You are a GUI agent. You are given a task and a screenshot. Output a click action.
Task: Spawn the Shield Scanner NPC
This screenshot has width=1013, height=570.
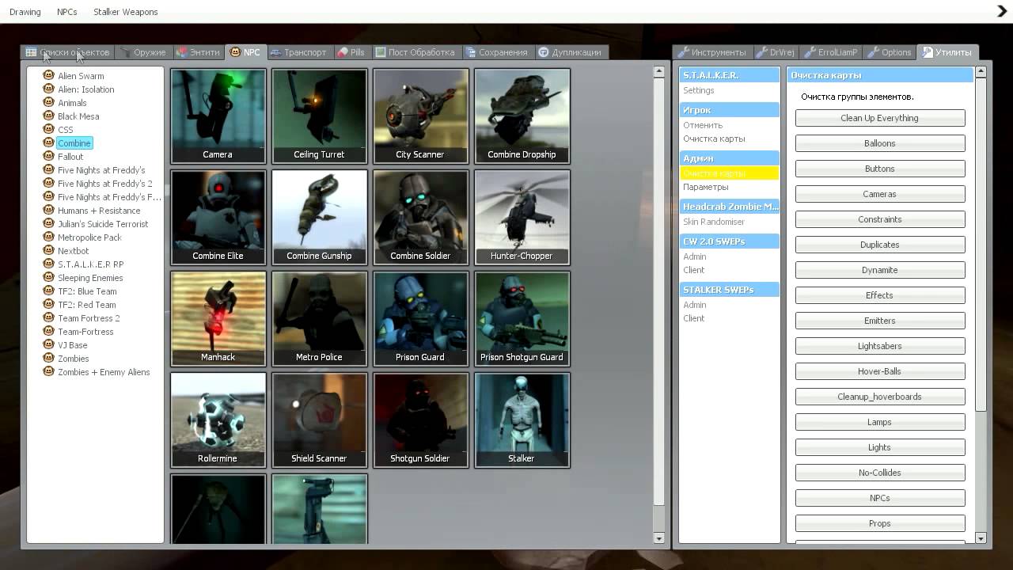(319, 420)
